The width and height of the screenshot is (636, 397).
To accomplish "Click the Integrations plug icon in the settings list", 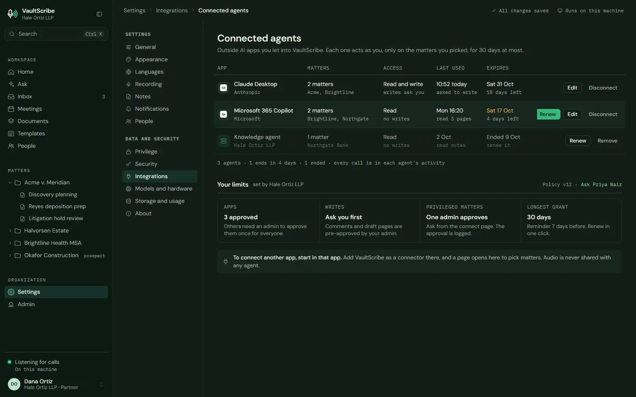I will (129, 176).
